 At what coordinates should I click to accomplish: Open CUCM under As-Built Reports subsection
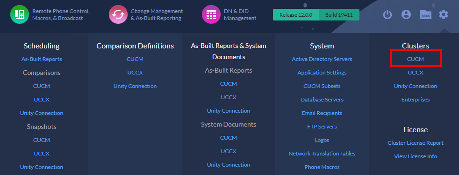(228, 84)
